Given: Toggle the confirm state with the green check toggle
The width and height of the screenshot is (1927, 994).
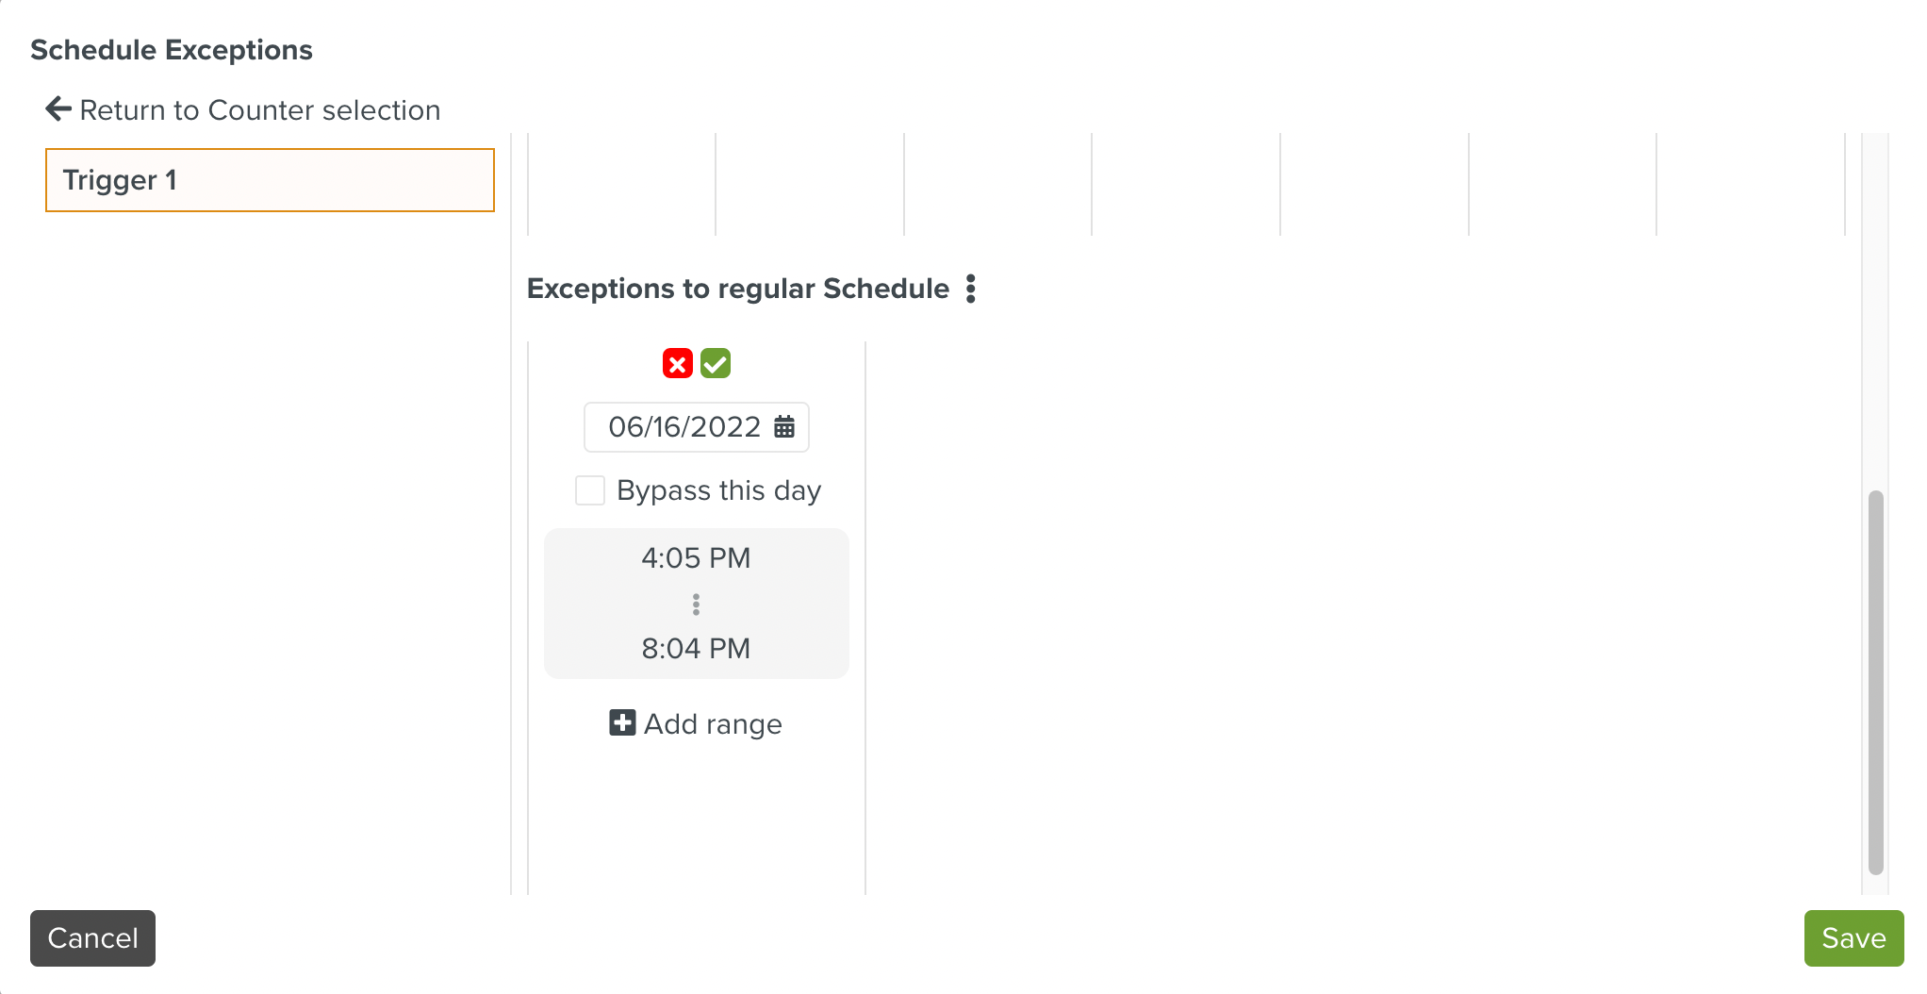Looking at the screenshot, I should click(x=716, y=363).
